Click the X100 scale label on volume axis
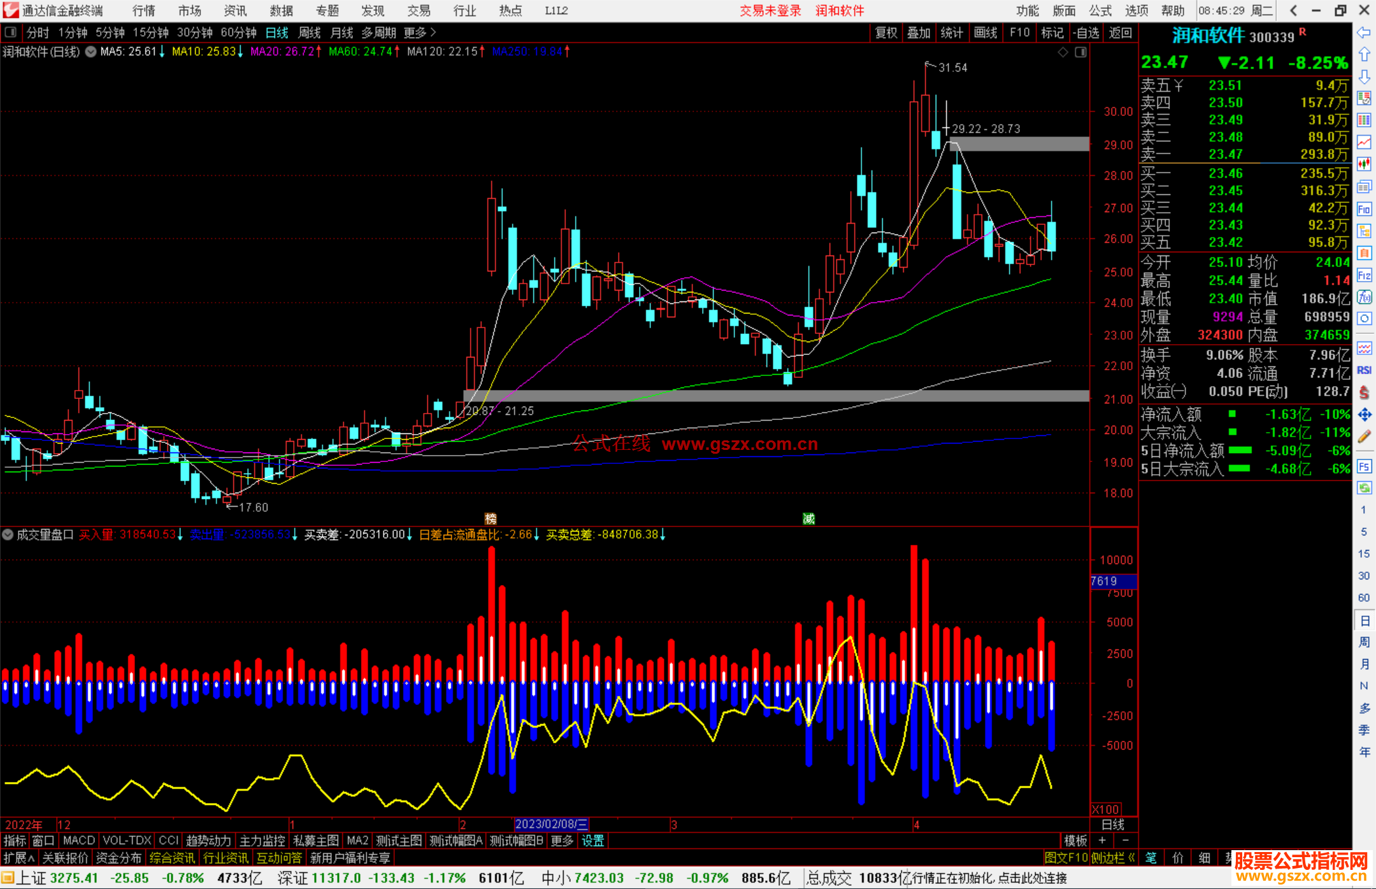 pos(1106,809)
